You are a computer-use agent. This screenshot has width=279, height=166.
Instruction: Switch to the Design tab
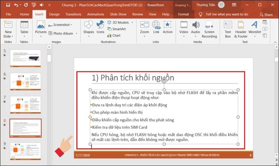pyautogui.click(x=54, y=14)
